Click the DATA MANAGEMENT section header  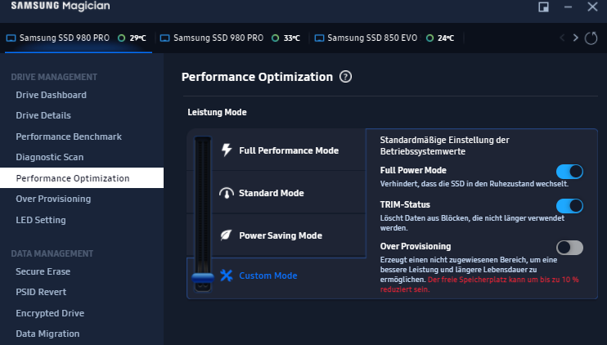(x=52, y=253)
